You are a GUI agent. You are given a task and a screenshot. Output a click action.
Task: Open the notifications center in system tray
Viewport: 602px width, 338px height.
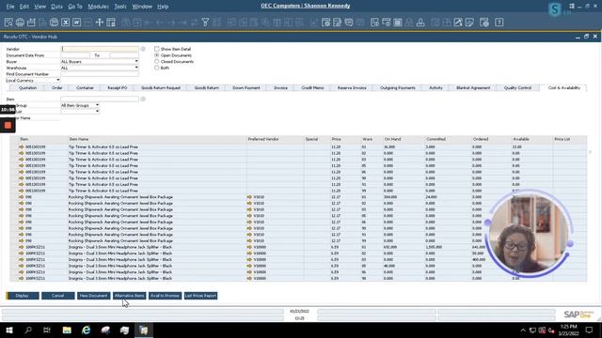(x=590, y=330)
